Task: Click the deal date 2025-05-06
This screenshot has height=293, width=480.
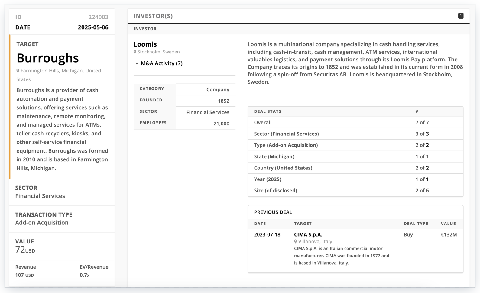Action: point(93,27)
